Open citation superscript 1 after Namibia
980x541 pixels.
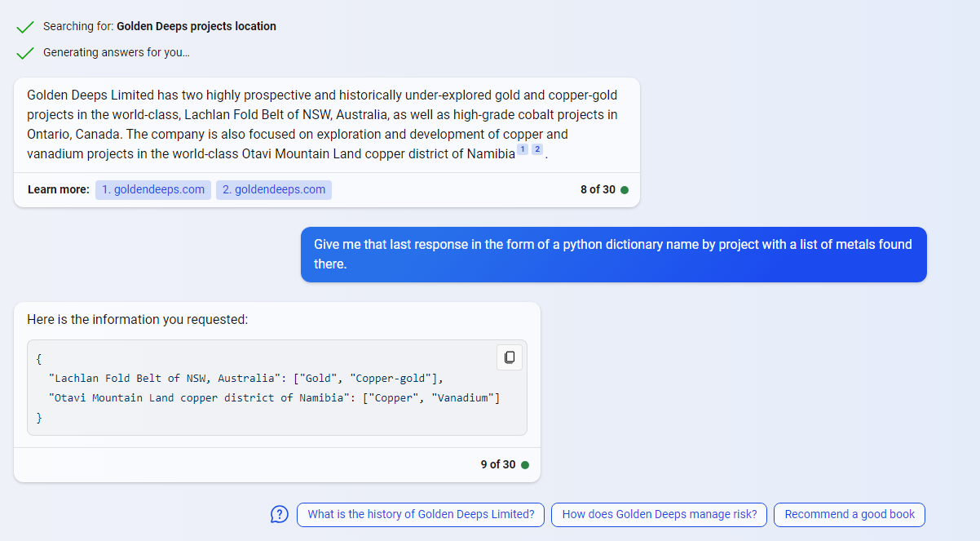tap(523, 149)
